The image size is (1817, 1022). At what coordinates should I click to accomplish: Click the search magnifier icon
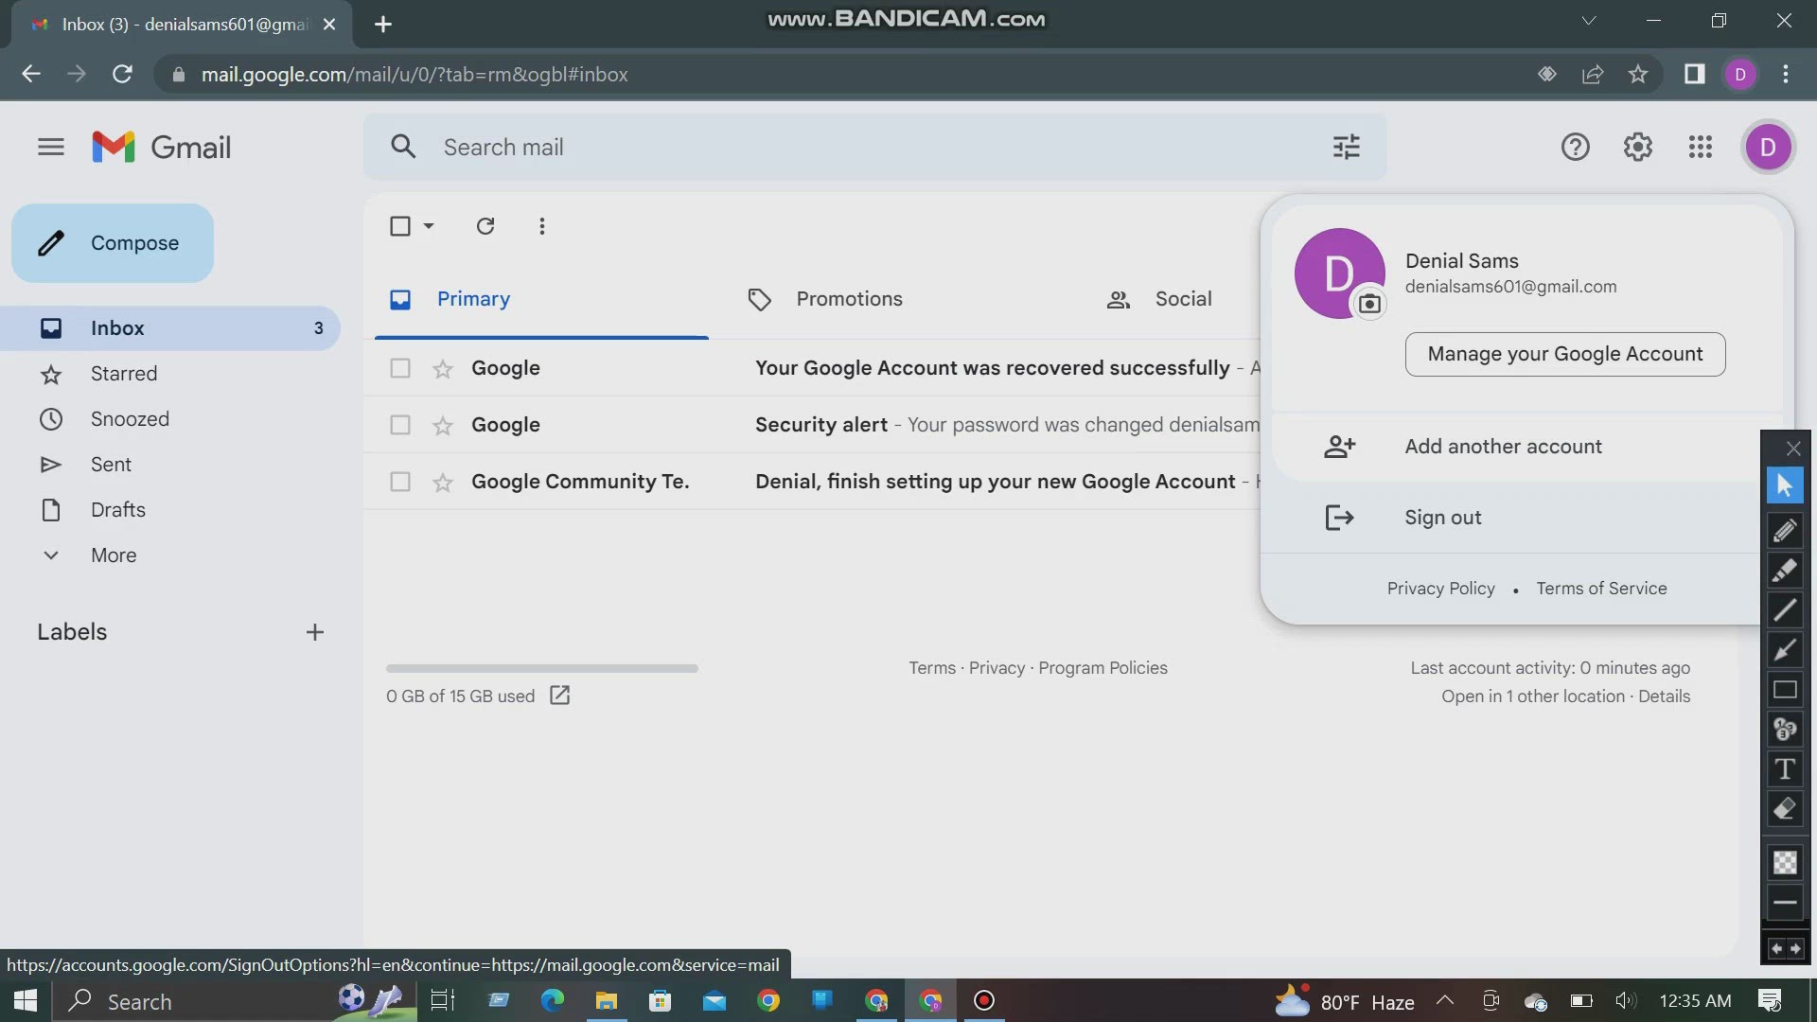[x=403, y=147]
